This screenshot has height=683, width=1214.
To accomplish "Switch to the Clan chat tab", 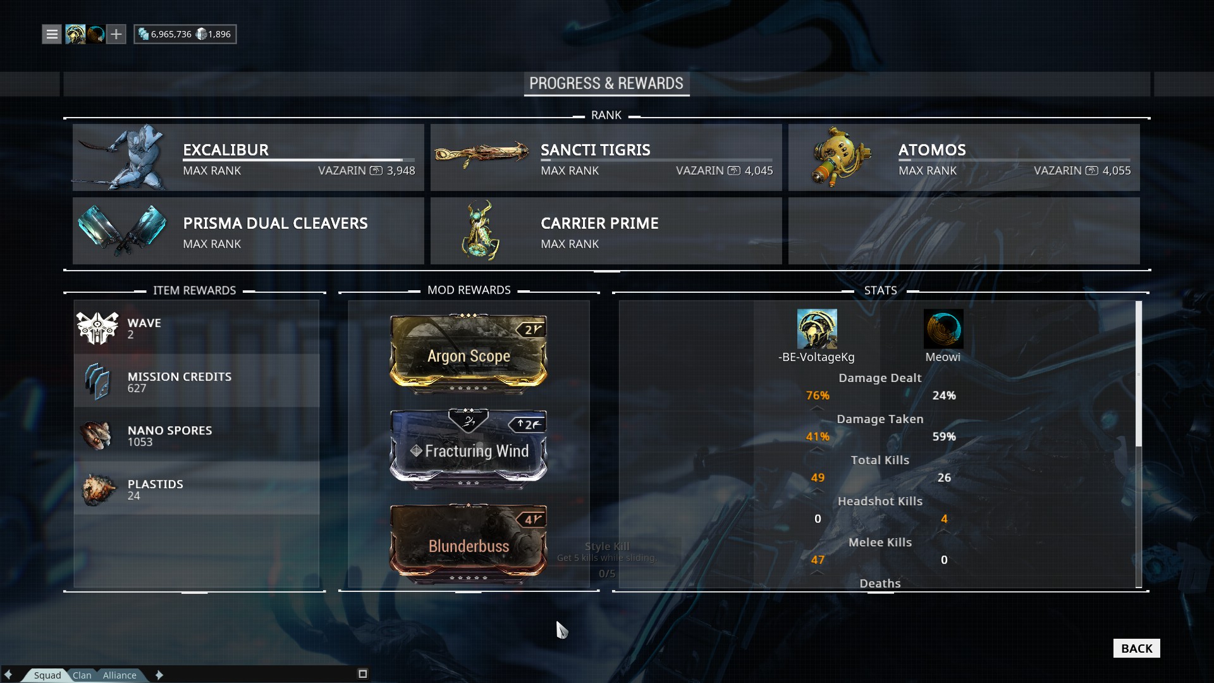I will pyautogui.click(x=82, y=675).
